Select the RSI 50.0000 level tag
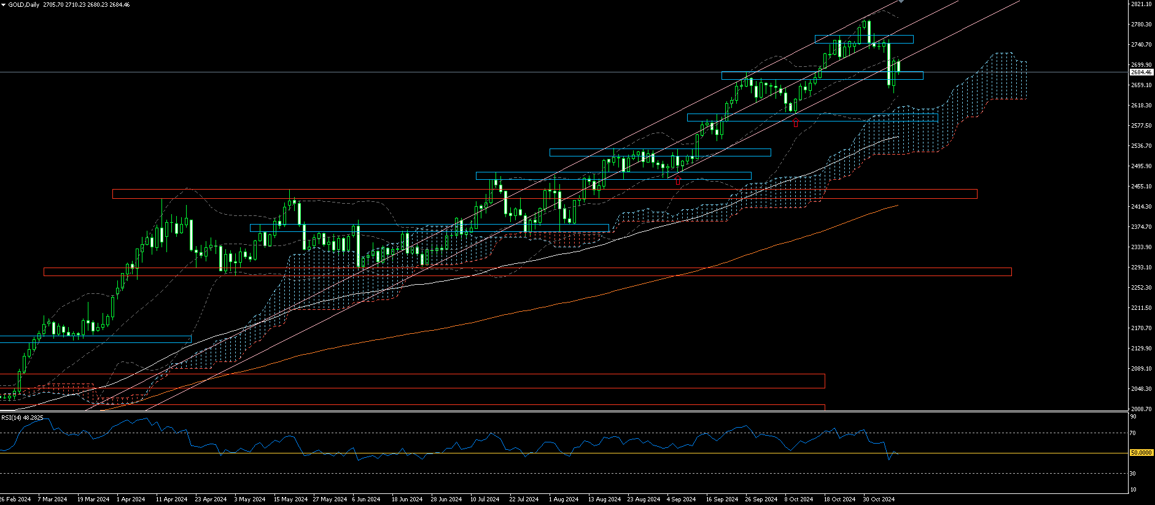Screen dimensions: 1155x505 click(1141, 453)
